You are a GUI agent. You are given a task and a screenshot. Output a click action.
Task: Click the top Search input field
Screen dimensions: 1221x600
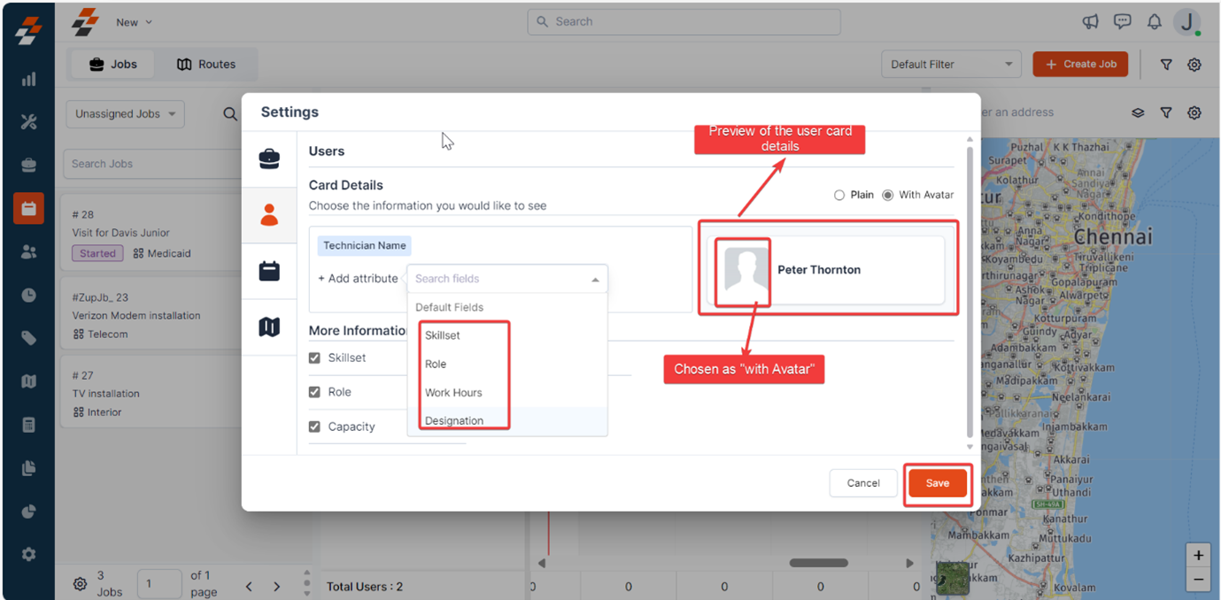click(x=684, y=22)
